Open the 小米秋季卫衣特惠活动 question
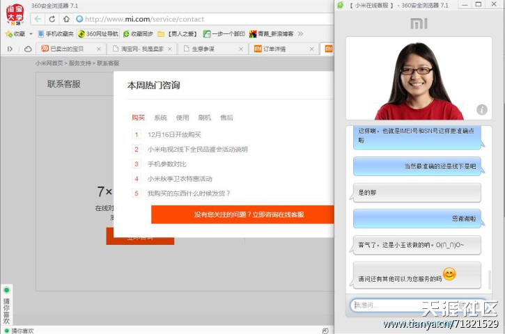This screenshot has height=334, width=505. 180,179
